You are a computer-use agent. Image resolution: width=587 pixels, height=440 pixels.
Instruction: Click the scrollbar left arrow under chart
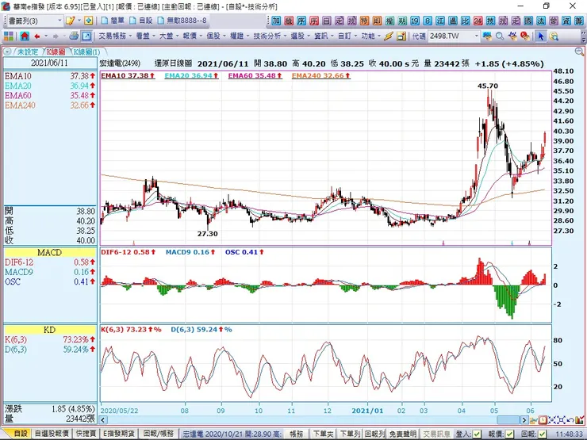(104, 420)
